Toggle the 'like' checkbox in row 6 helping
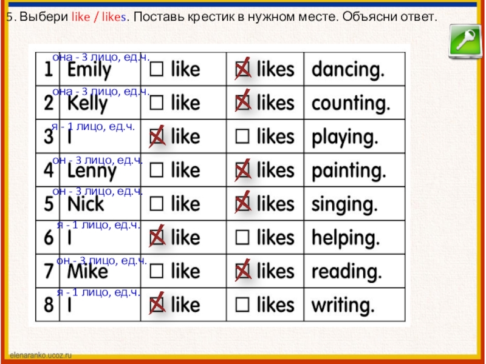 point(157,238)
